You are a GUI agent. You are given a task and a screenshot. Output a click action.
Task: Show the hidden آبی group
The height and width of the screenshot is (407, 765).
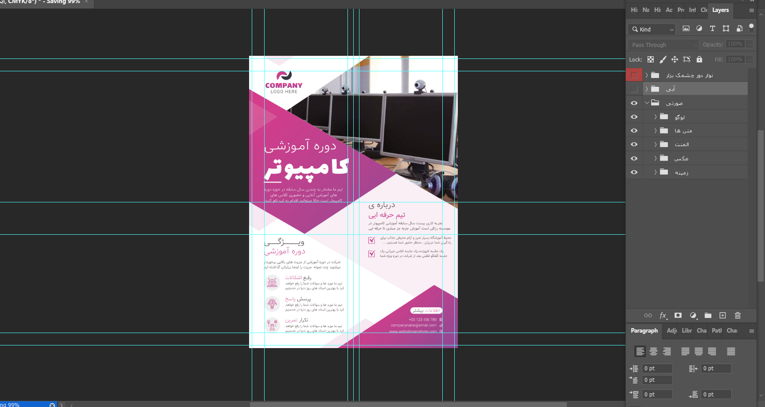[x=634, y=89]
